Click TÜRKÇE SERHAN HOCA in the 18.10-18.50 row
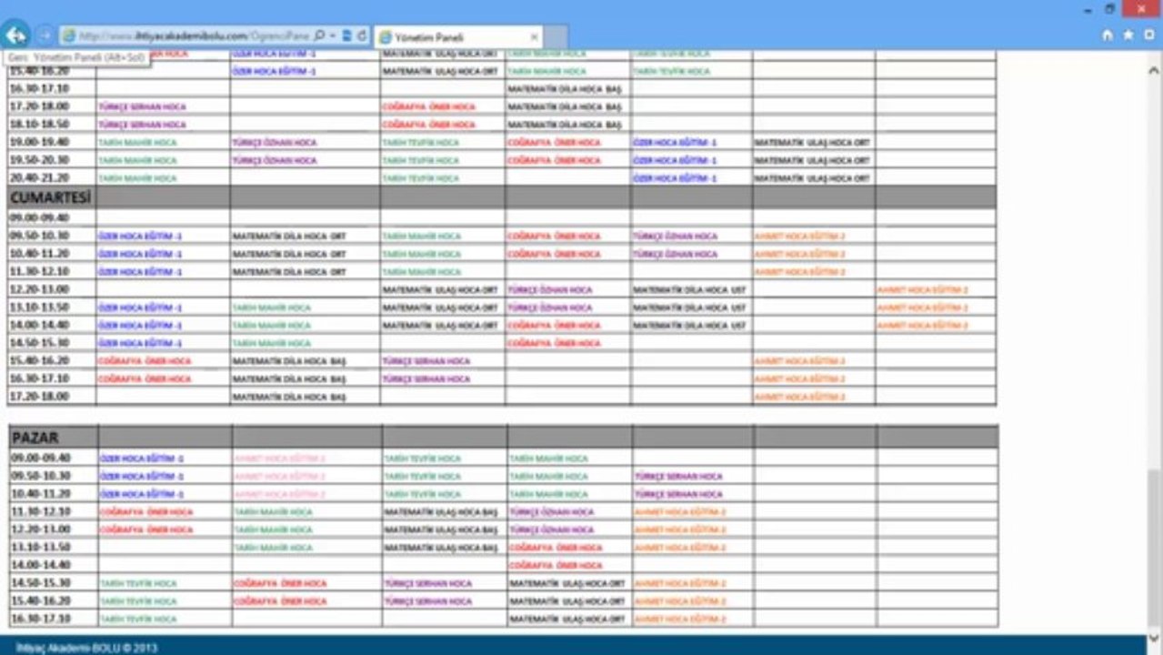 [x=142, y=125]
